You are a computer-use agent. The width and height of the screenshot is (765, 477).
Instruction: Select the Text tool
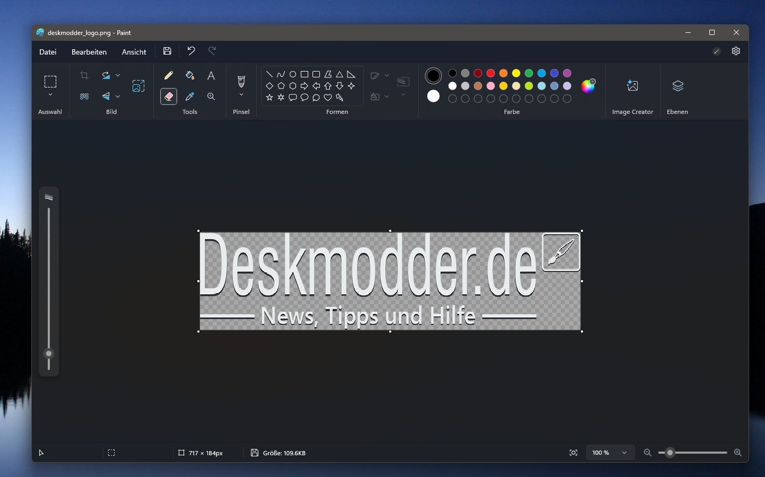[211, 75]
